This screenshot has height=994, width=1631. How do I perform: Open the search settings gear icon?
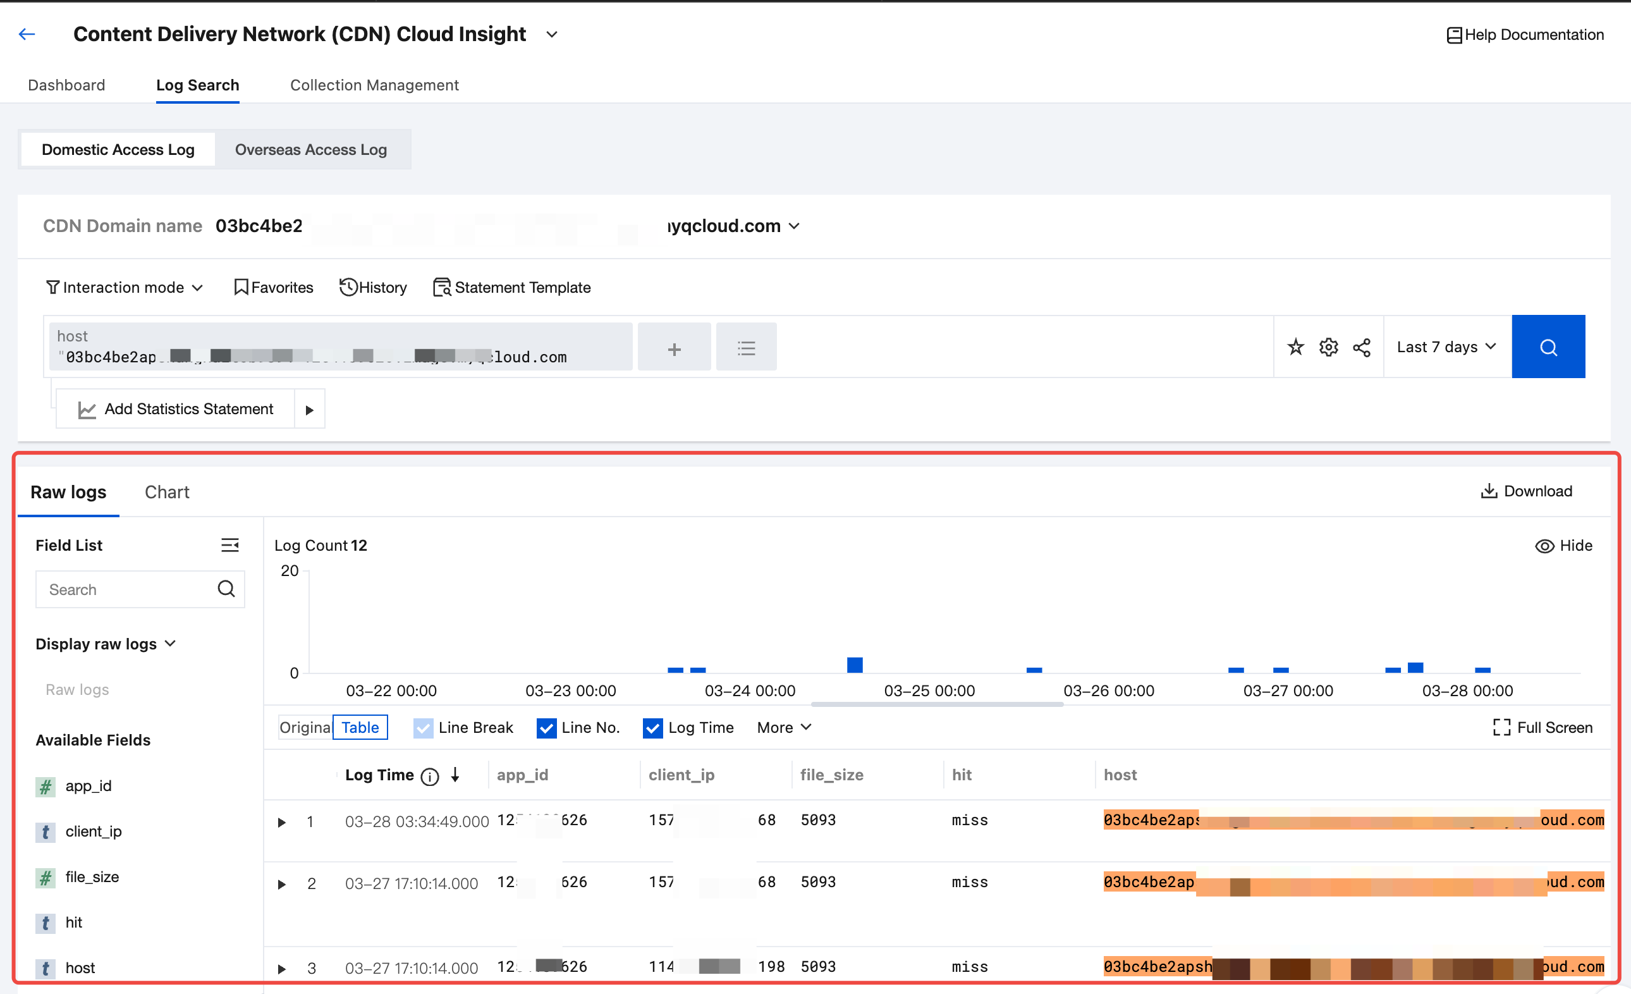coord(1328,347)
